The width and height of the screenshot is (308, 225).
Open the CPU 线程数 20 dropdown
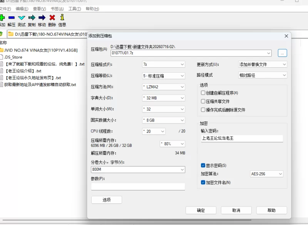pos(154,131)
